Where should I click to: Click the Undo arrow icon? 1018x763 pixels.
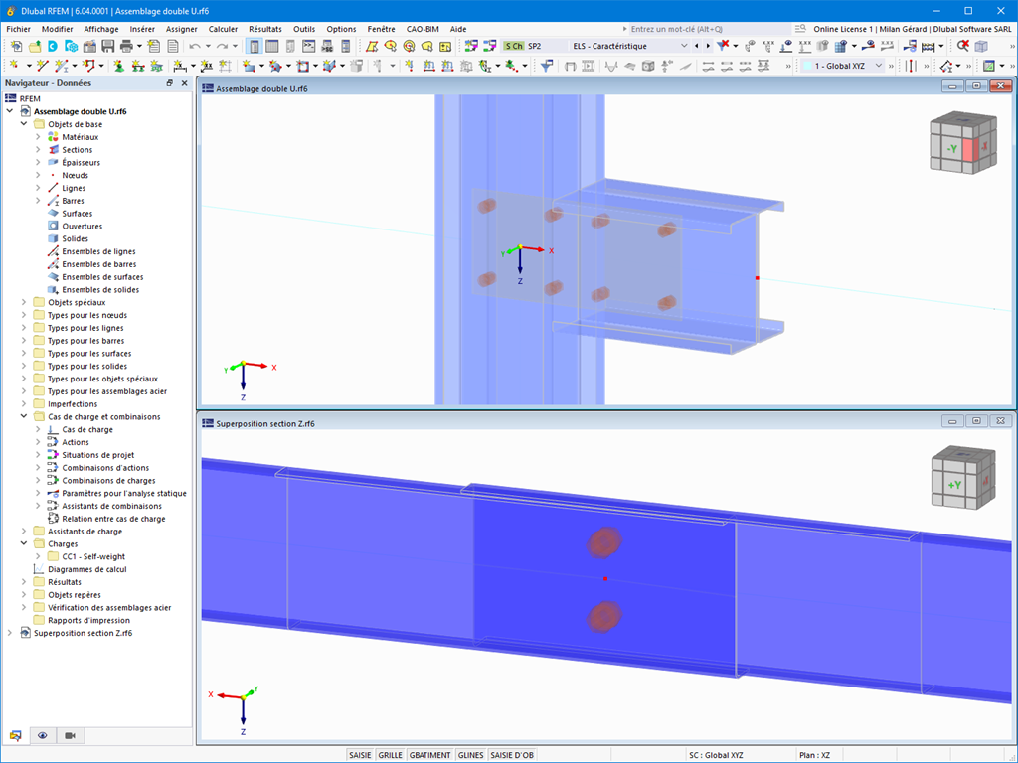pyautogui.click(x=195, y=46)
